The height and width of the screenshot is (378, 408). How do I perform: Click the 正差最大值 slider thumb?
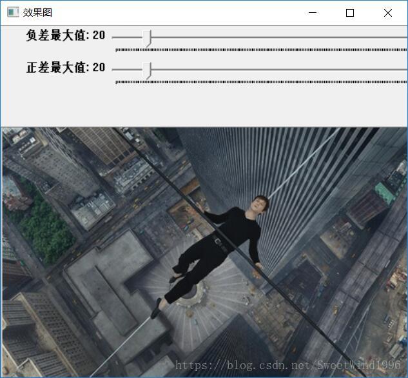click(x=147, y=71)
